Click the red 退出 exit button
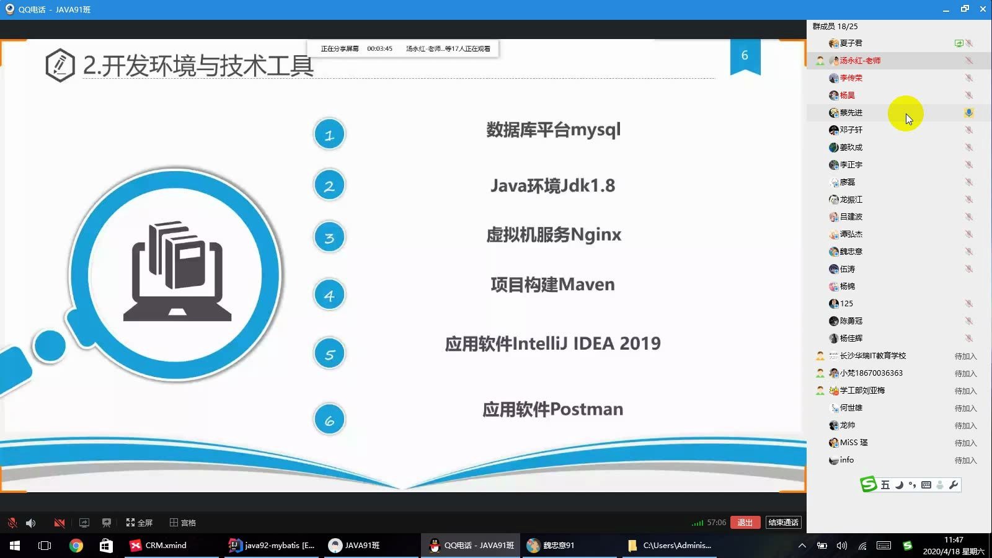 tap(745, 523)
